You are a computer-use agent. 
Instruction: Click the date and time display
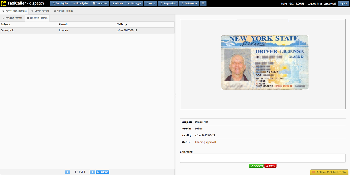pos(293,3)
